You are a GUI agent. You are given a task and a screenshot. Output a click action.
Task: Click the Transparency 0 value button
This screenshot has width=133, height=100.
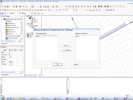[x=11, y=64]
